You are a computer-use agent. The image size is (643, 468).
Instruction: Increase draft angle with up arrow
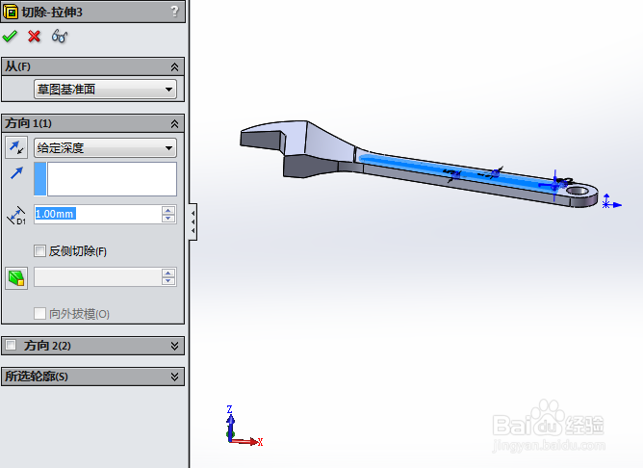pos(168,273)
